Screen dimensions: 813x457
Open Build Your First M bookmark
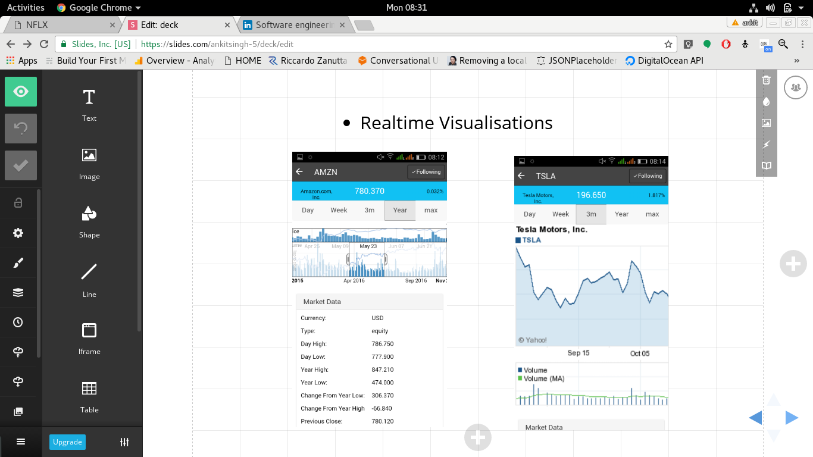[86, 61]
